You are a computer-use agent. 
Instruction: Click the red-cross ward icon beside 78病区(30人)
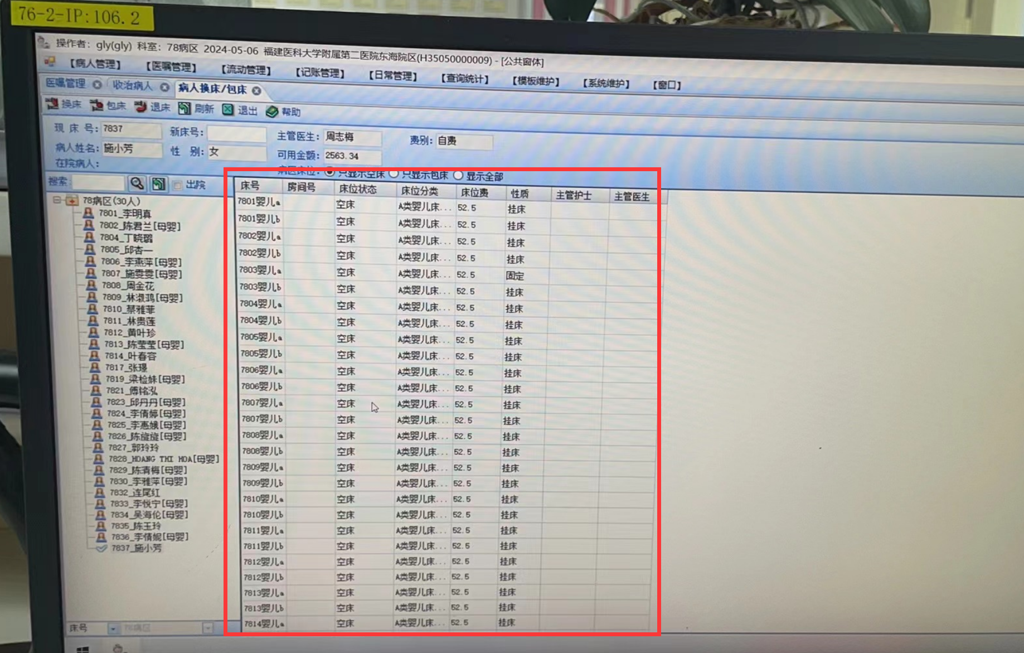click(72, 200)
